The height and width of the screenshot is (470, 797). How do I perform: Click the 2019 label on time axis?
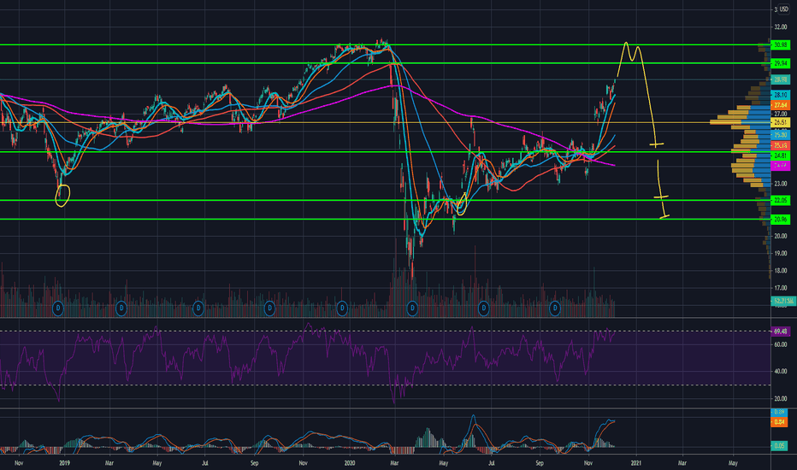pos(64,463)
